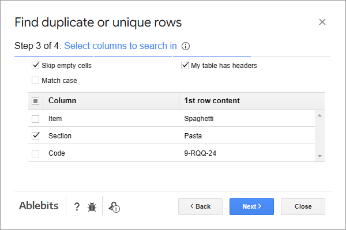The width and height of the screenshot is (346, 230).
Task: Check the Code column checkbox
Action: [36, 153]
